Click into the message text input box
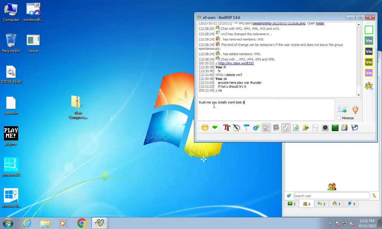Viewport: 382px width, 229px height. pyautogui.click(x=266, y=109)
